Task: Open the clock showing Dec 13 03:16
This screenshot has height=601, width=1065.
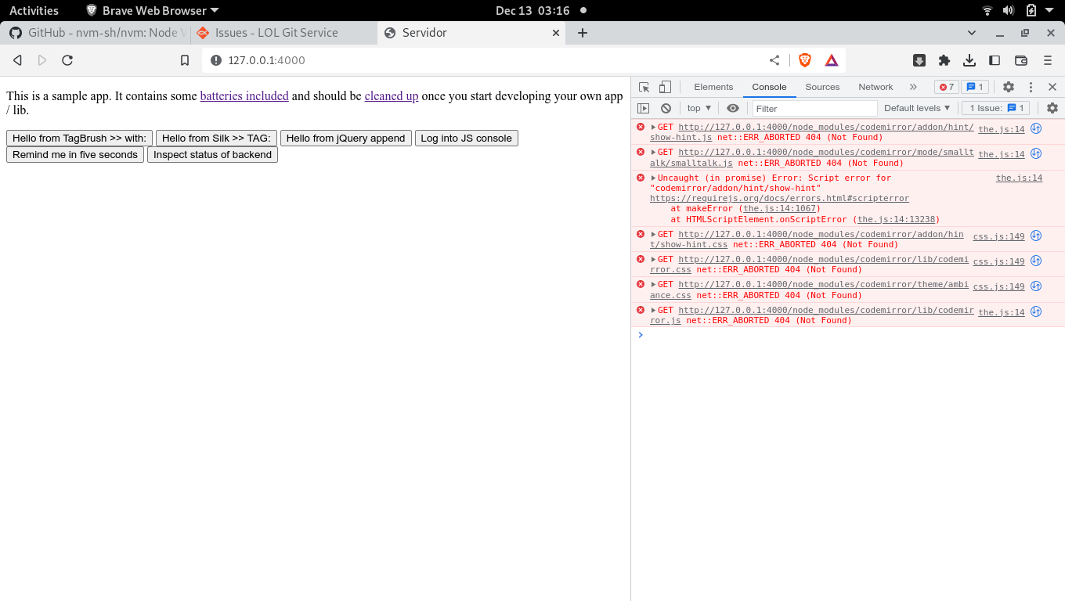Action: (x=532, y=10)
